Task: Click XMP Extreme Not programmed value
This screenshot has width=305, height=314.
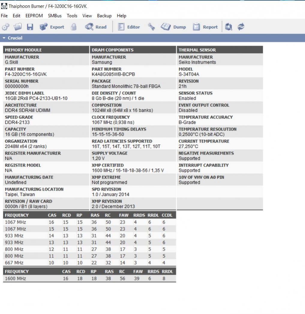Action: click(109, 183)
